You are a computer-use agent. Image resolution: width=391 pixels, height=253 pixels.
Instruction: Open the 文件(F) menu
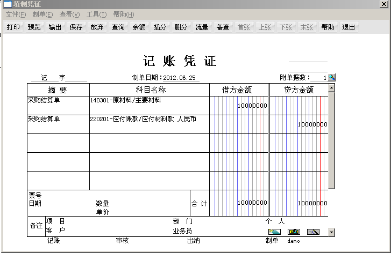pos(16,14)
